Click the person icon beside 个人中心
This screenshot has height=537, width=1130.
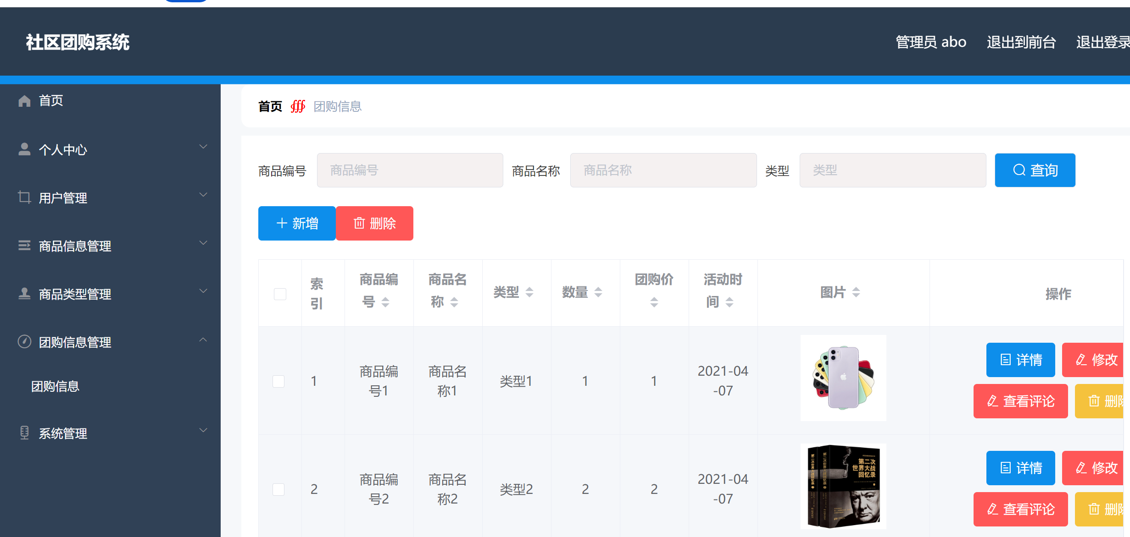(x=24, y=149)
